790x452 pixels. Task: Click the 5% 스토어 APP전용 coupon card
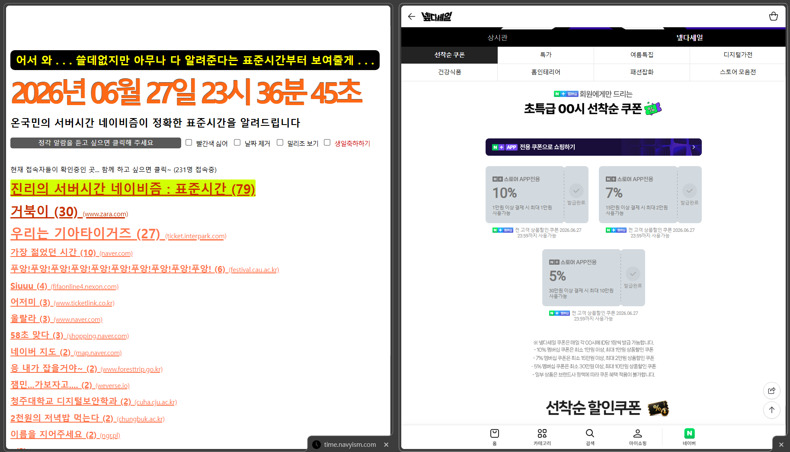coord(594,278)
